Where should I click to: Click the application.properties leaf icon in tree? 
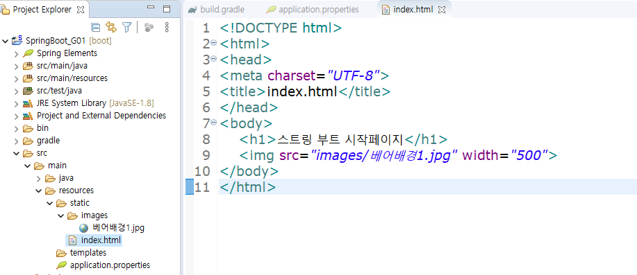[x=61, y=265]
